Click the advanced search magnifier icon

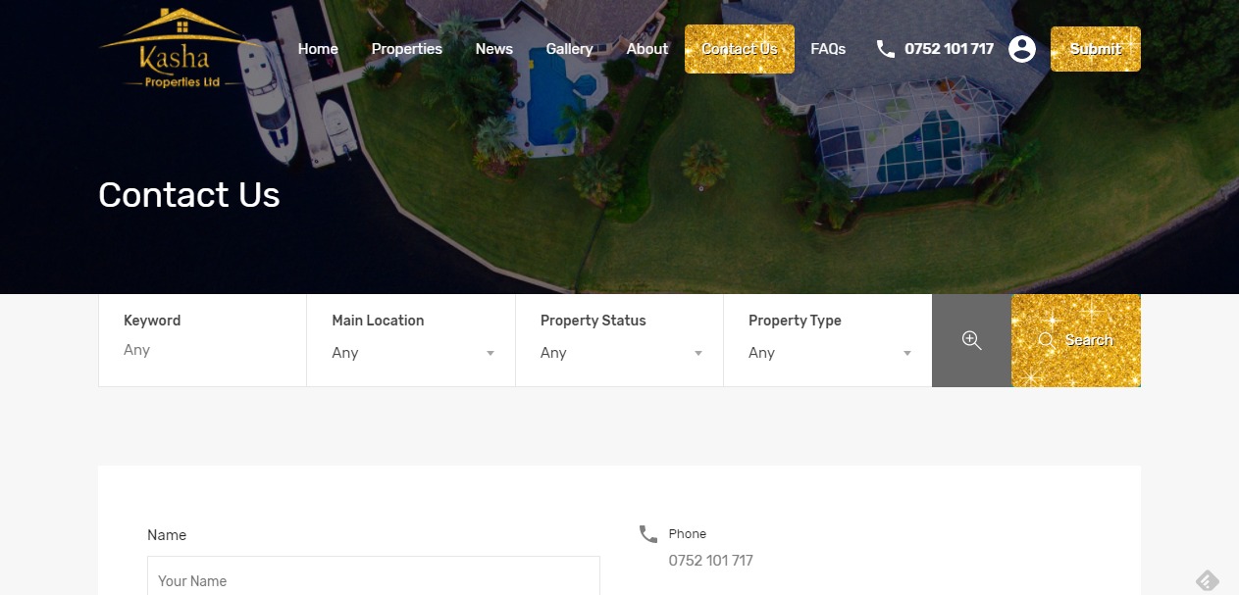coord(971,340)
